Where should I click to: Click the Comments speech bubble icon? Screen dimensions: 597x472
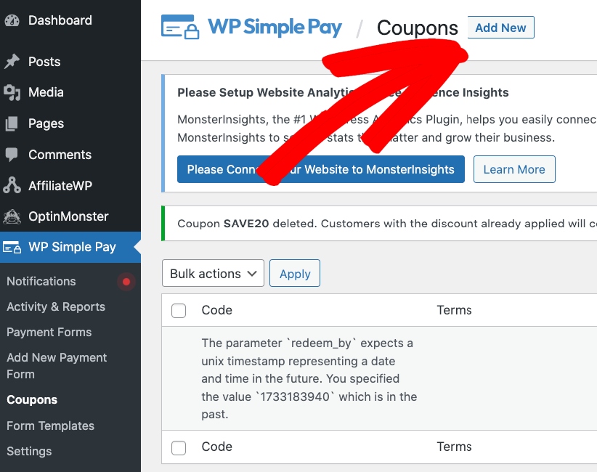[12, 155]
